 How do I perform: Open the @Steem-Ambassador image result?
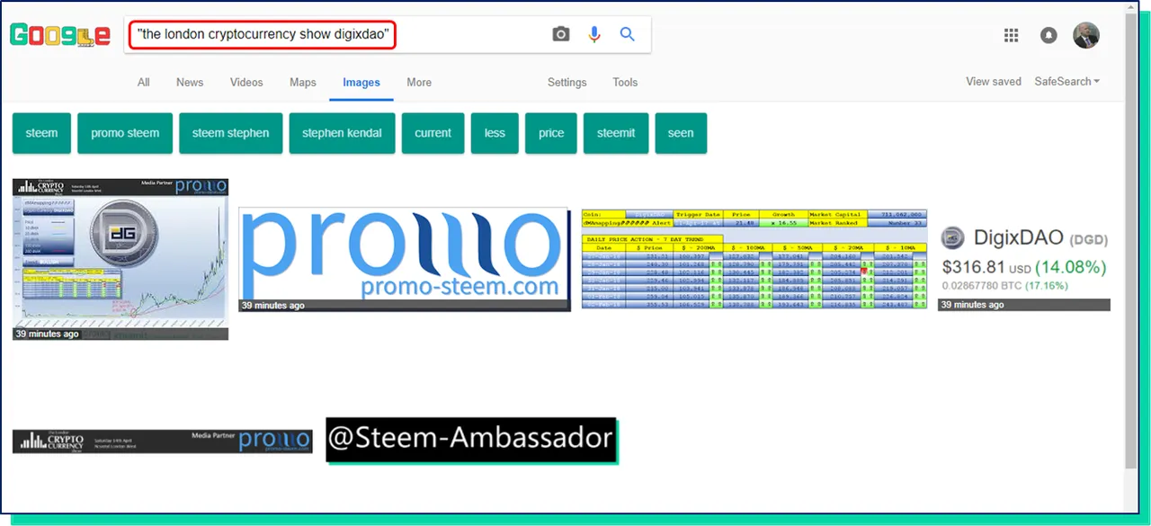coord(471,439)
